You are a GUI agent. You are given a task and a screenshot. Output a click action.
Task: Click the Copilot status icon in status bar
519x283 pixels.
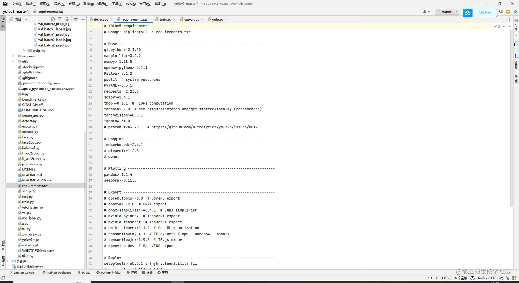(x=473, y=278)
